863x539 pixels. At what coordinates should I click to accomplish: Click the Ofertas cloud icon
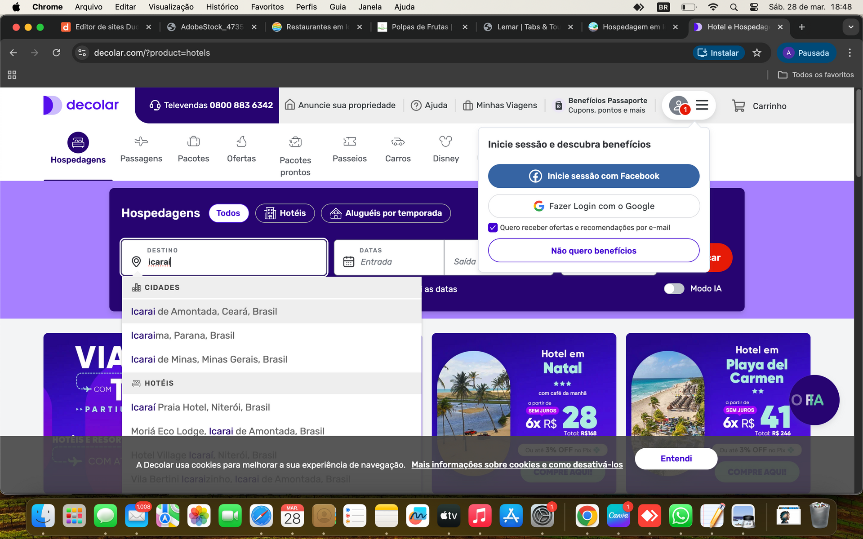241,141
